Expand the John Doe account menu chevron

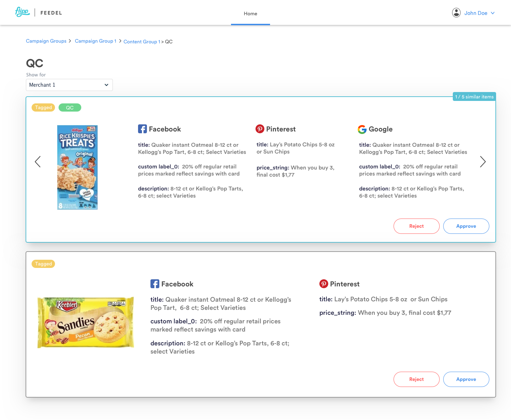(x=493, y=13)
